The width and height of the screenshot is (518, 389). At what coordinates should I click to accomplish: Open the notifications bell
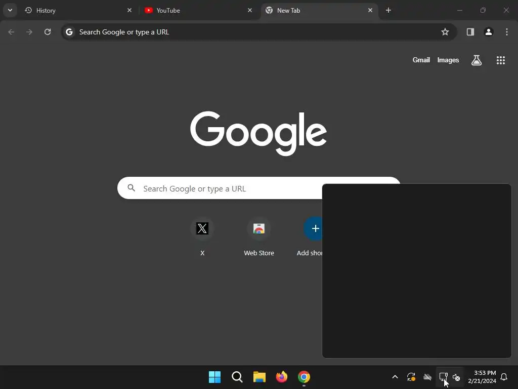[x=504, y=377]
